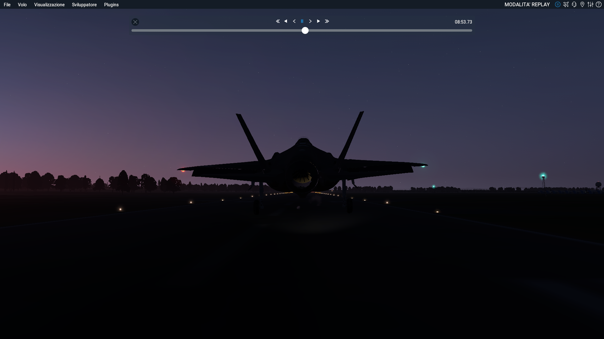Open the File menu
Viewport: 604px width, 339px height.
(7, 5)
